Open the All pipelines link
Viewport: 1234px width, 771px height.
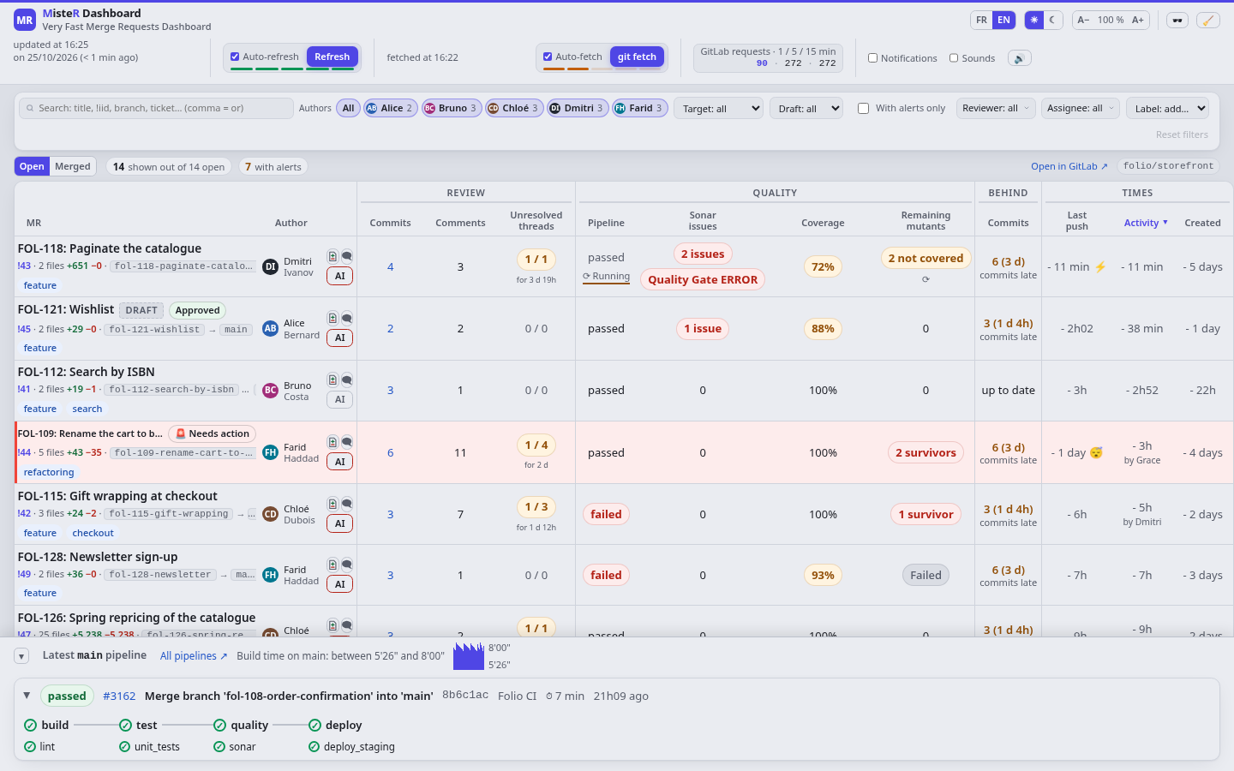[194, 656]
